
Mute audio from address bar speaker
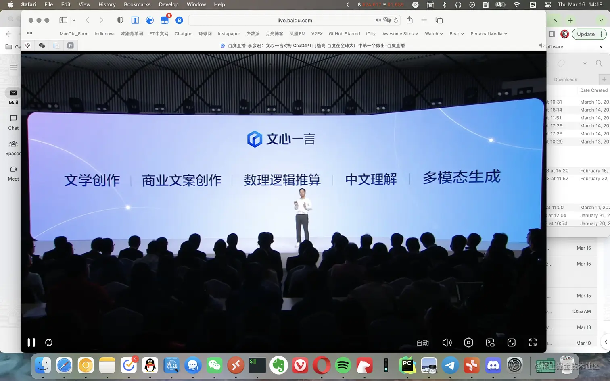coord(378,20)
